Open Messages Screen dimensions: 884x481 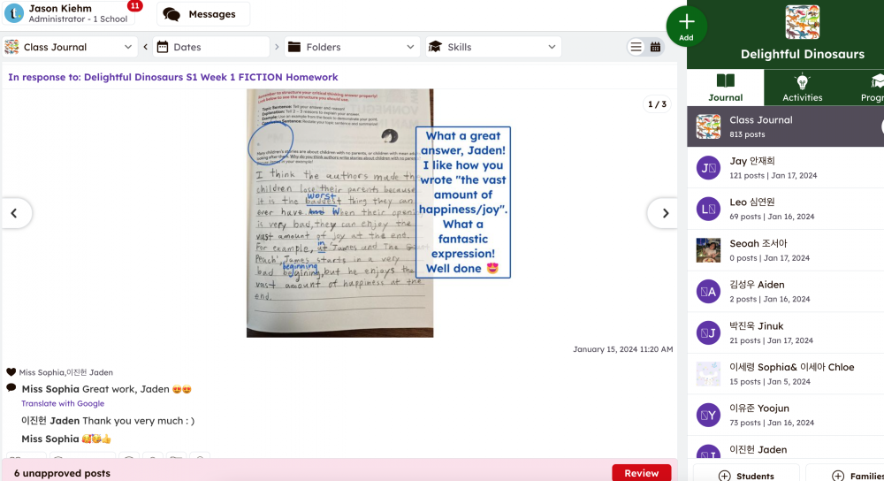click(x=203, y=14)
